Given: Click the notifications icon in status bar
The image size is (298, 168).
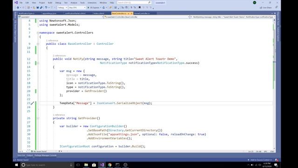Looking at the screenshot, I should (277, 160).
